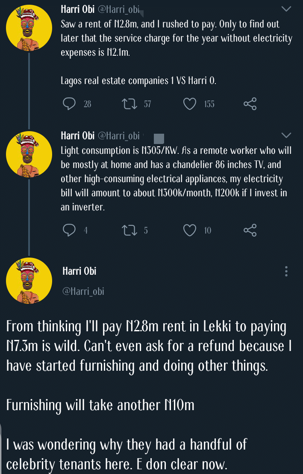Click Harri Obi name on second tweet
This screenshot has height=474, width=303.
click(77, 136)
